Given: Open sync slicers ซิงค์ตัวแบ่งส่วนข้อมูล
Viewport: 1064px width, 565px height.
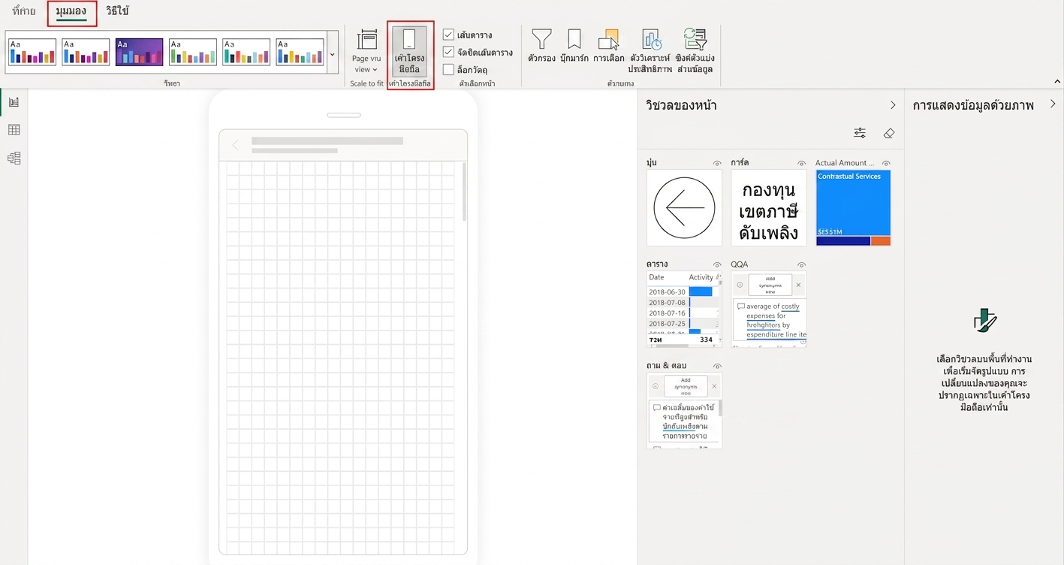Looking at the screenshot, I should click(x=695, y=51).
